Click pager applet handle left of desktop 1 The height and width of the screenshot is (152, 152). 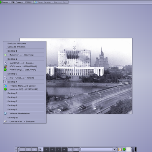pyautogui.click(x=19, y=149)
